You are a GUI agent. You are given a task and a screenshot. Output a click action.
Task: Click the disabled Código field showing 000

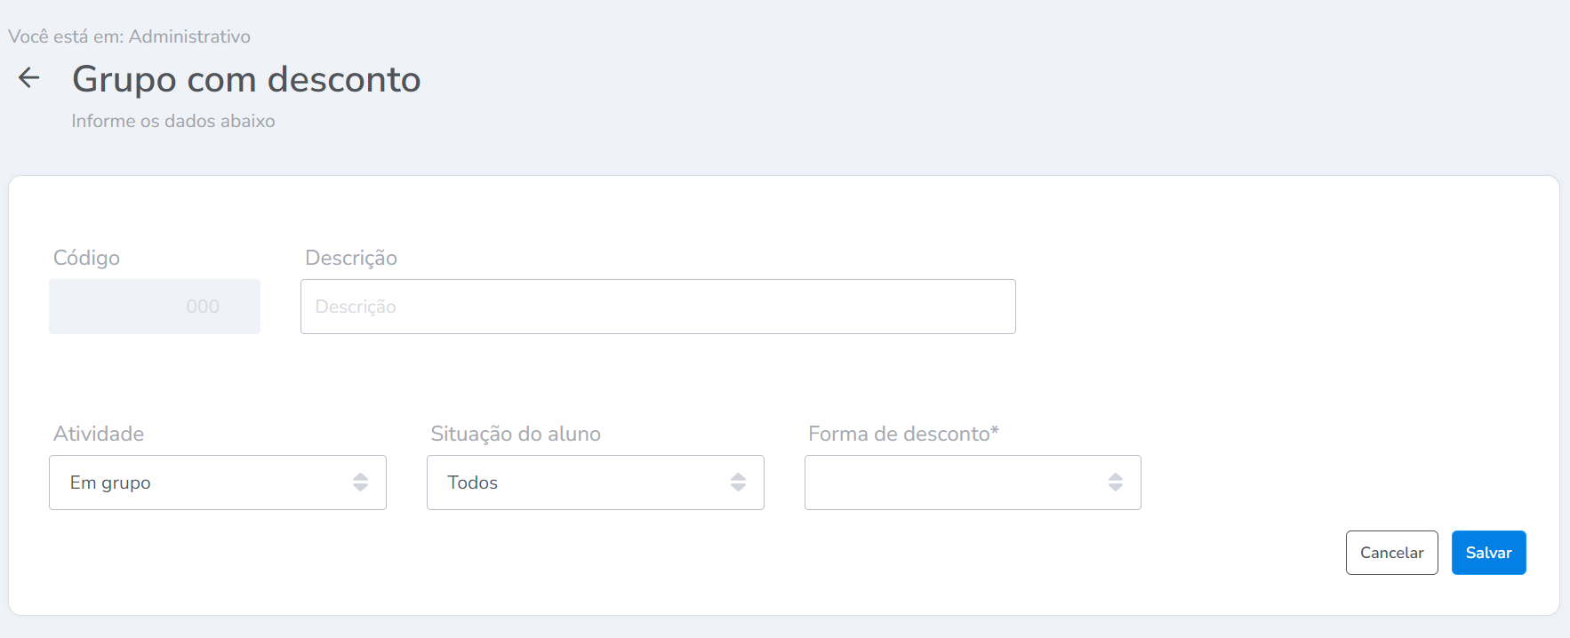pos(155,307)
